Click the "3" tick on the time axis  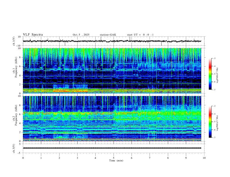click(77, 158)
